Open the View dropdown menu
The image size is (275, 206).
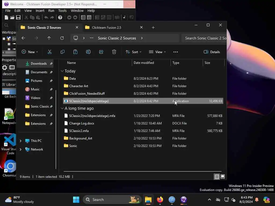[x=157, y=52]
